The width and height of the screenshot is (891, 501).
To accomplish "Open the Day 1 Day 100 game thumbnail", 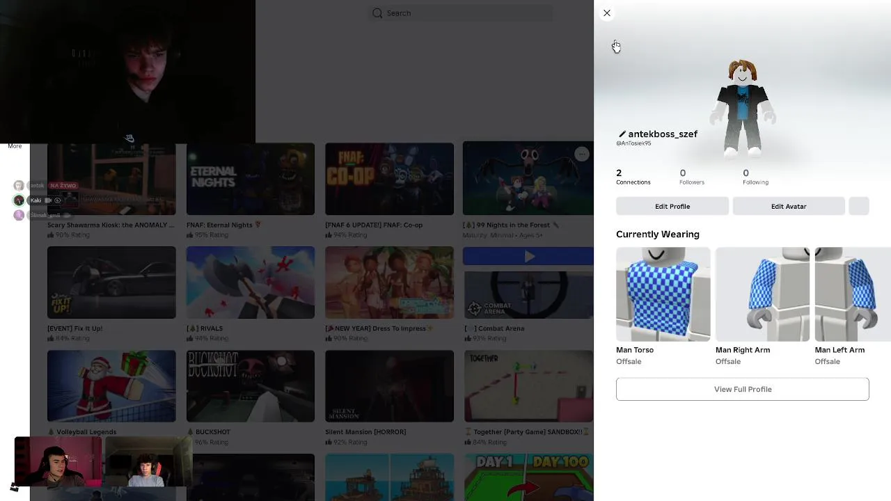I will tap(528, 477).
